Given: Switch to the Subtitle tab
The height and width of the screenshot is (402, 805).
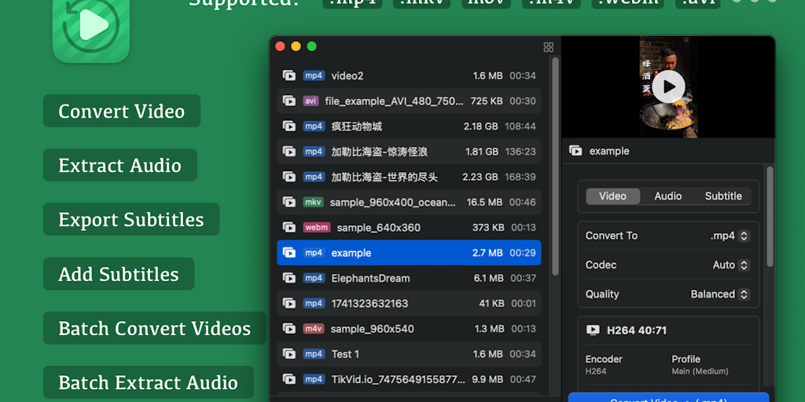Looking at the screenshot, I should pos(723,196).
